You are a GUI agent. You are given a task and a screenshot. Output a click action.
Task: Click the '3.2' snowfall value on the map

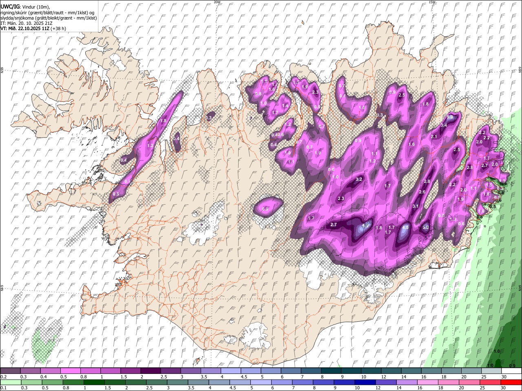click(x=359, y=180)
